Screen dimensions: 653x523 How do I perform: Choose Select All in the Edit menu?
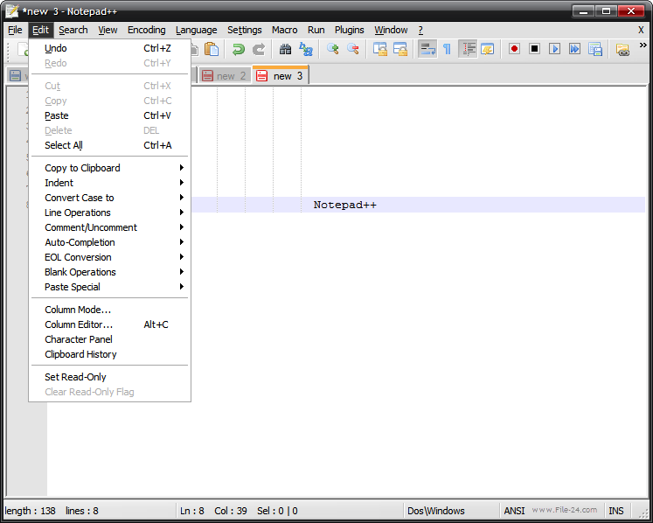pos(109,145)
